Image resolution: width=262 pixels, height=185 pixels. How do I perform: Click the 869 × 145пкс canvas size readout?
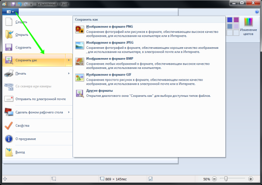coord(116,179)
